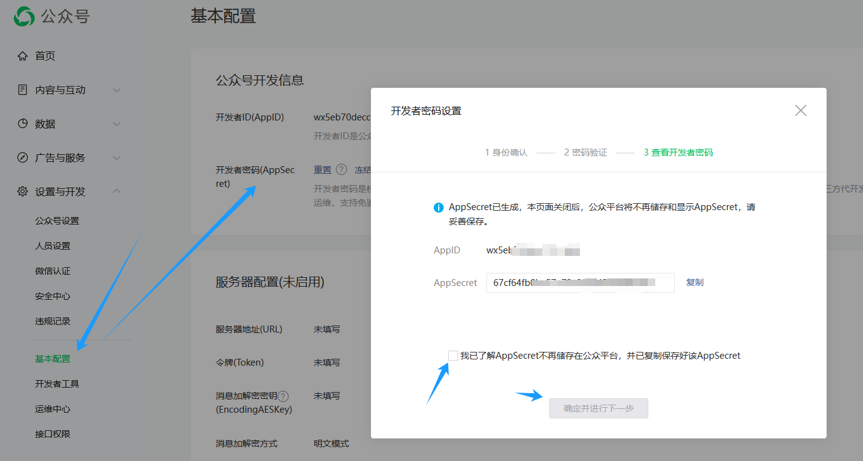
Task: Click help icon next to 重置
Action: tap(341, 170)
